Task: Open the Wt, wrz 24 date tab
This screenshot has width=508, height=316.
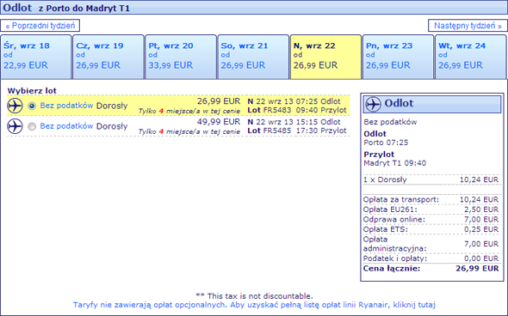Action: pyautogui.click(x=471, y=57)
